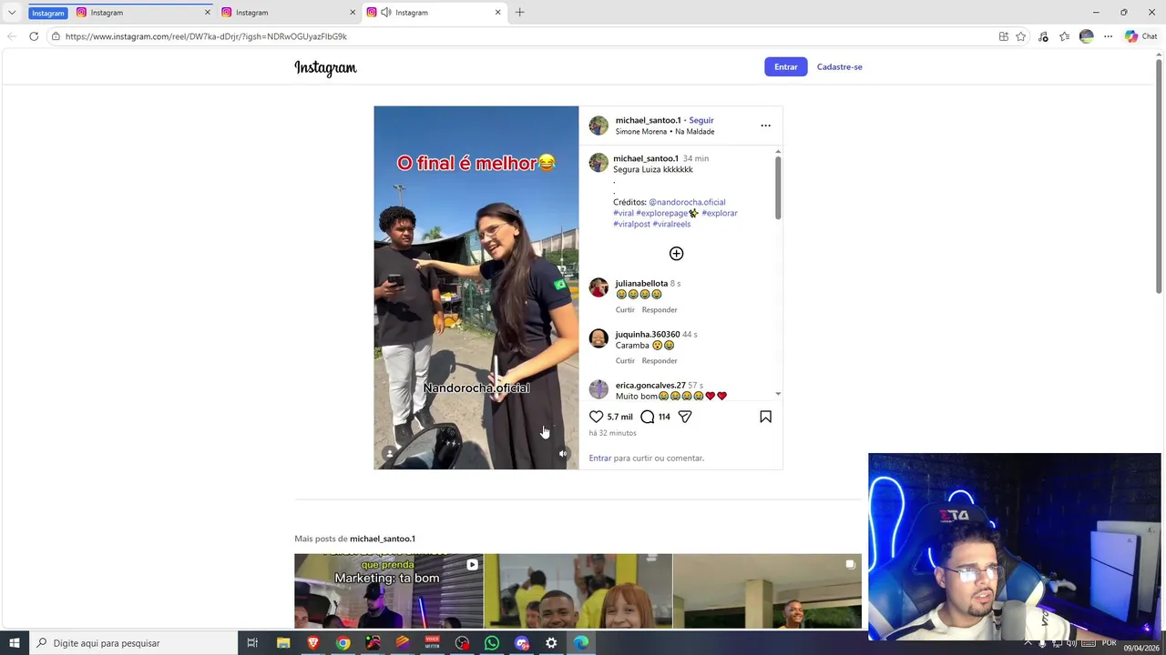
Task: Open julianabellota profile from comment
Action: click(x=641, y=284)
